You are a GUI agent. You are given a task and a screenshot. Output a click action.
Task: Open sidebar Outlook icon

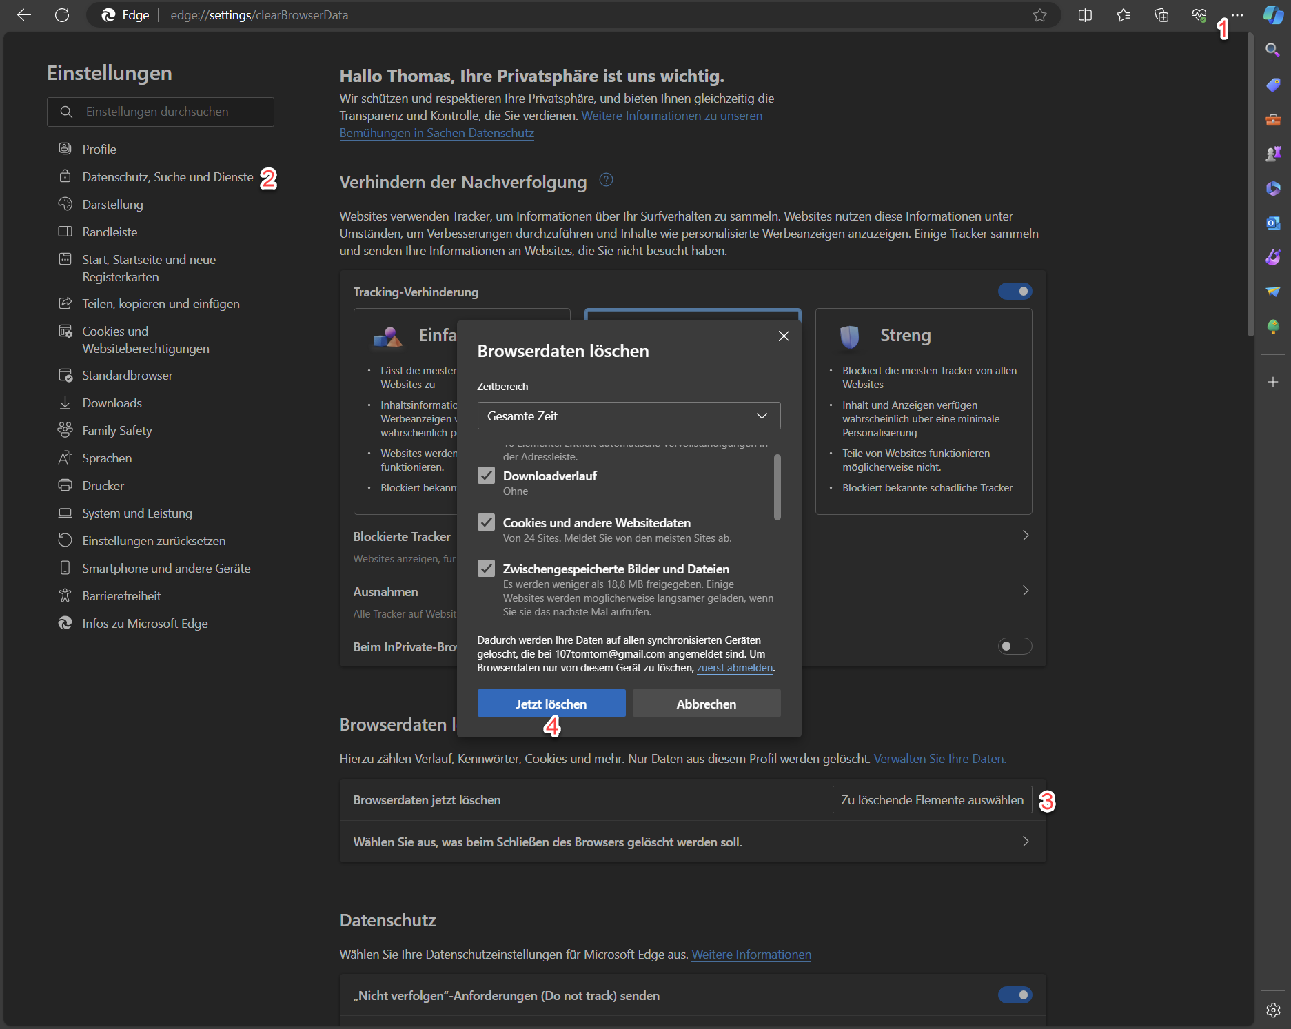click(1273, 223)
